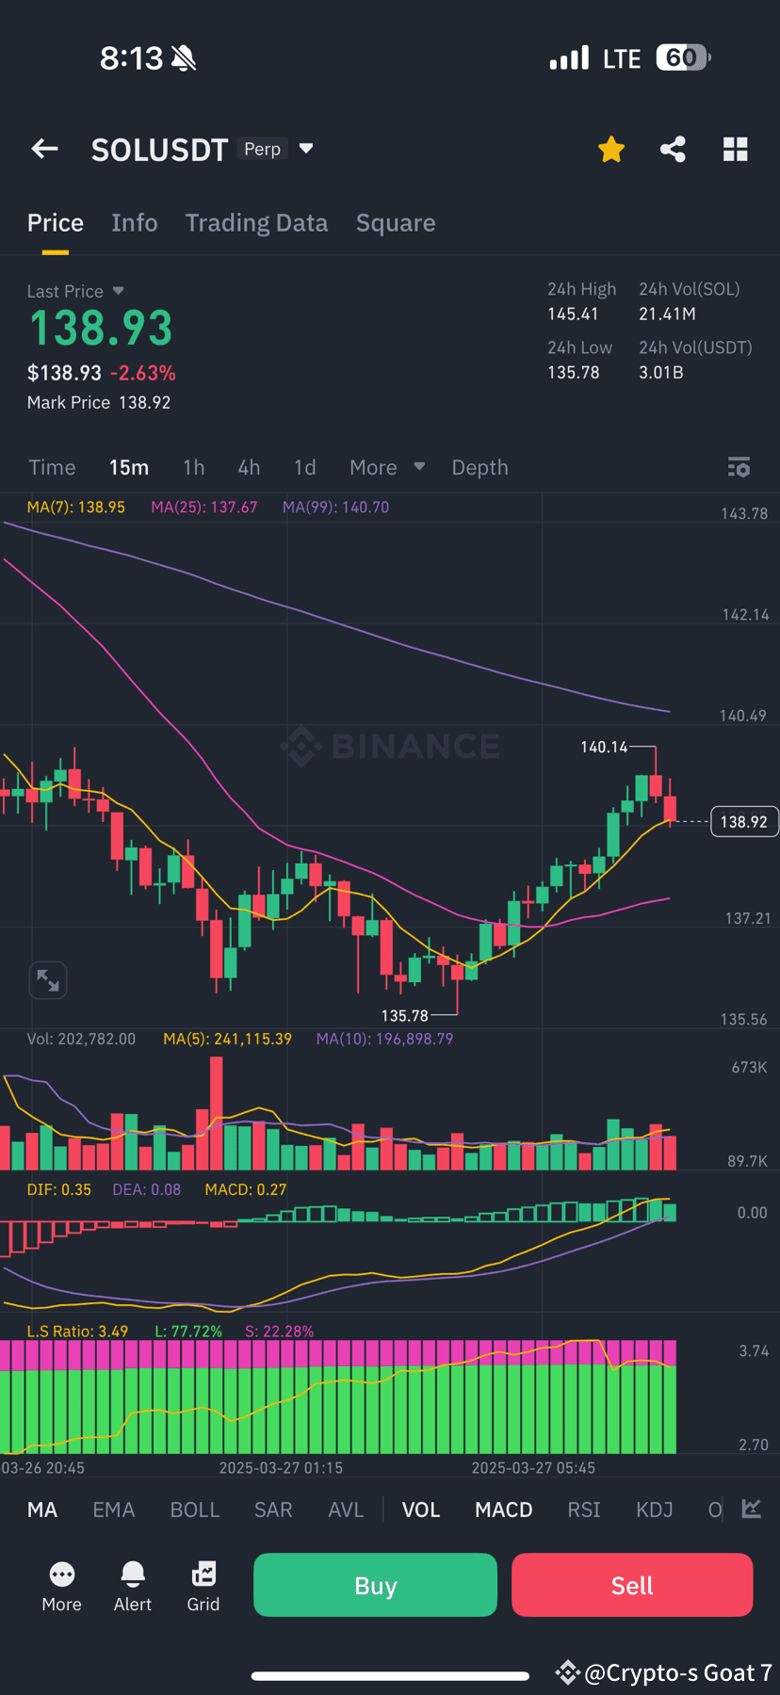The width and height of the screenshot is (780, 1695).
Task: Open the grid layout icon in header
Action: (735, 149)
